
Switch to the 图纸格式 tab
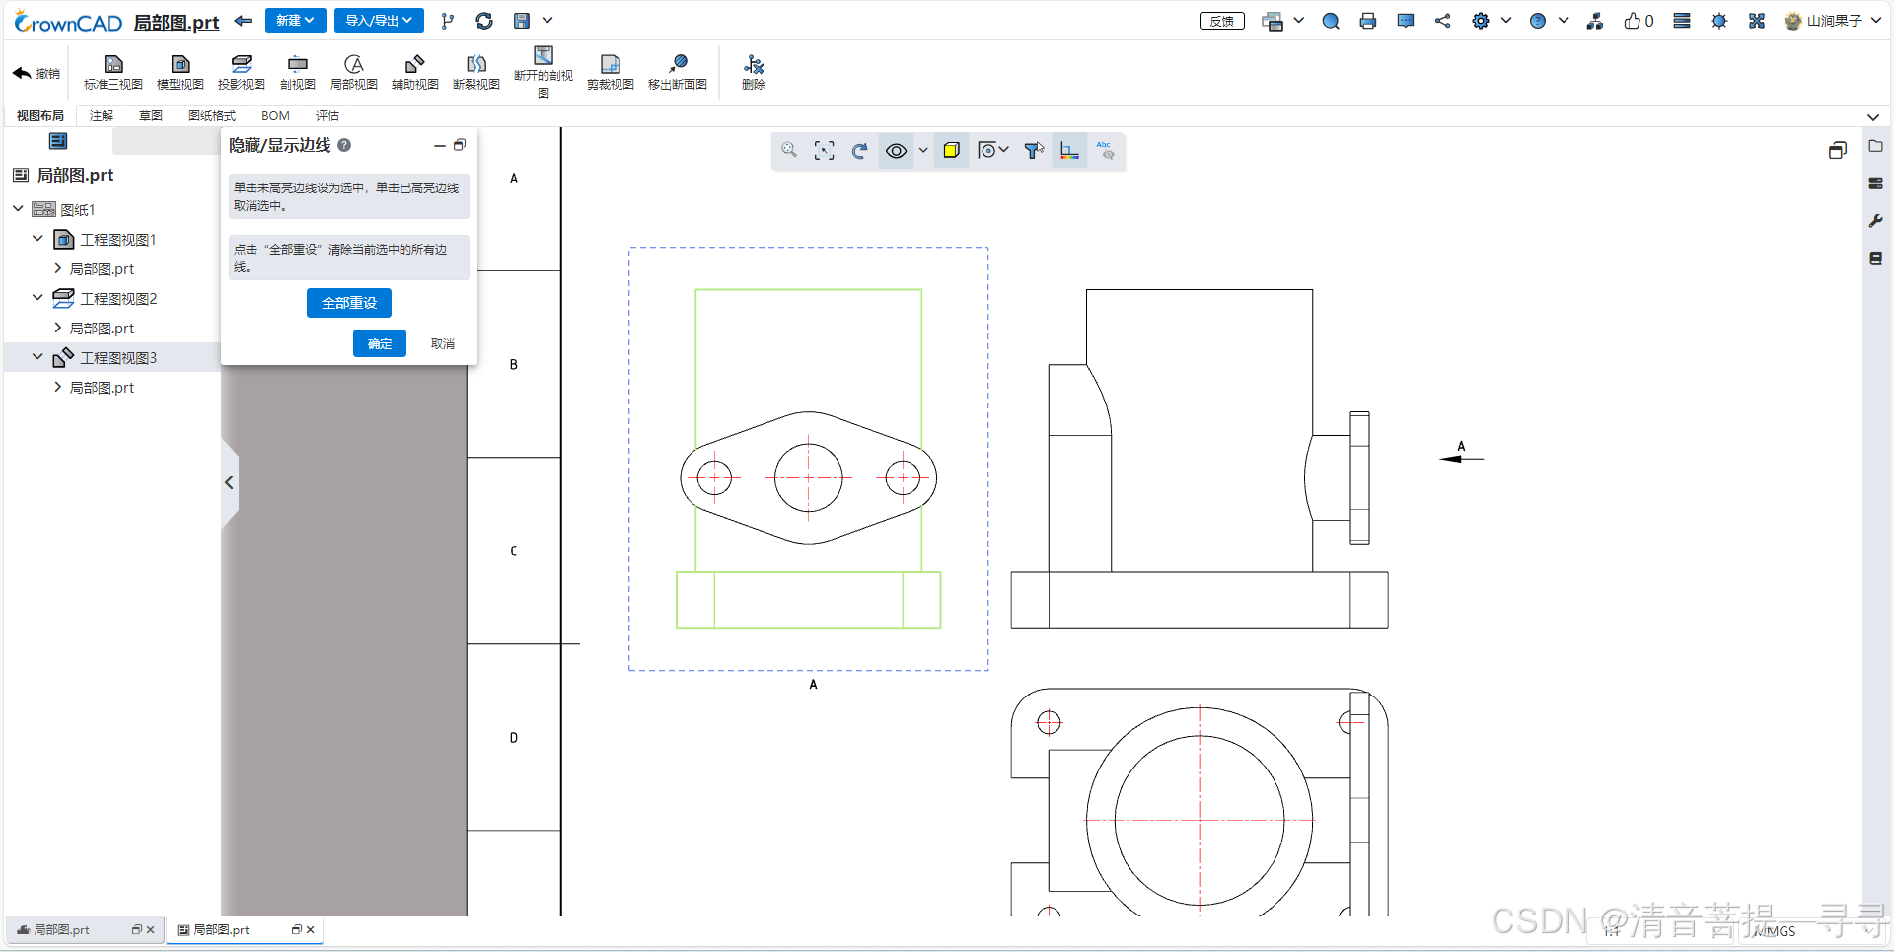[x=212, y=115]
